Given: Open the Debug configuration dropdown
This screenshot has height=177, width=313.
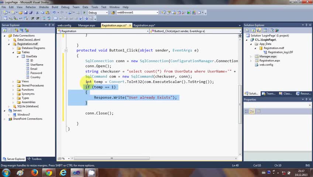Looking at the screenshot, I should pos(107,13).
